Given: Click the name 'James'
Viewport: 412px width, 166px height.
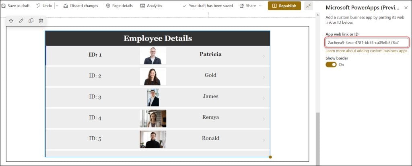Looking at the screenshot, I should [210, 96].
